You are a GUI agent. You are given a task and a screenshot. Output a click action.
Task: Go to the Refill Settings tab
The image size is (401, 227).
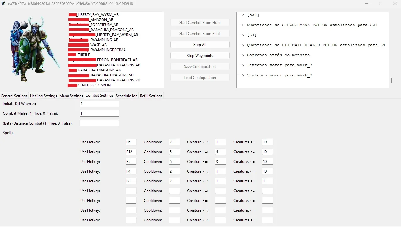[x=151, y=96]
